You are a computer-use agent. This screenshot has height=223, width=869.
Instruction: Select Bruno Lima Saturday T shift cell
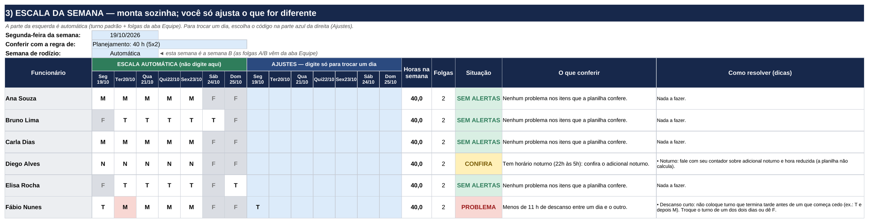214,120
